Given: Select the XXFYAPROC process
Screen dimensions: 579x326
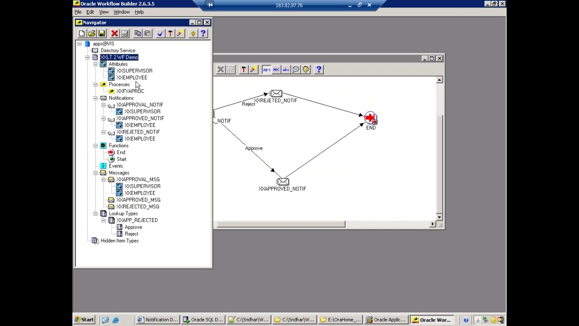Looking at the screenshot, I should point(130,91).
